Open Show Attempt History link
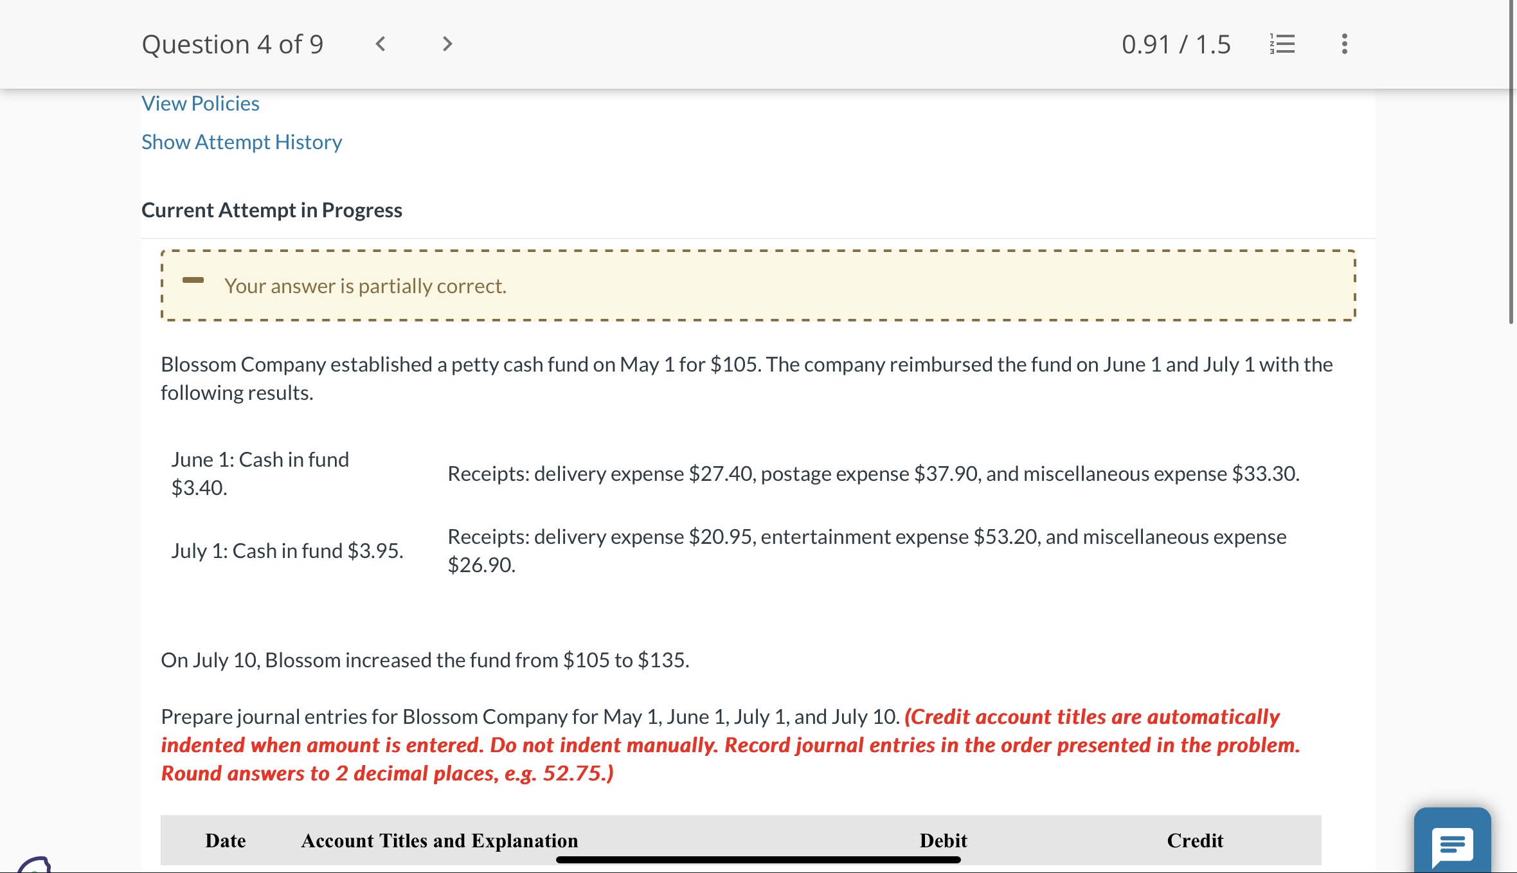 242,142
